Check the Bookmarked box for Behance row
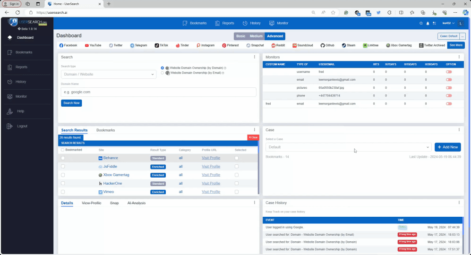 [63, 158]
